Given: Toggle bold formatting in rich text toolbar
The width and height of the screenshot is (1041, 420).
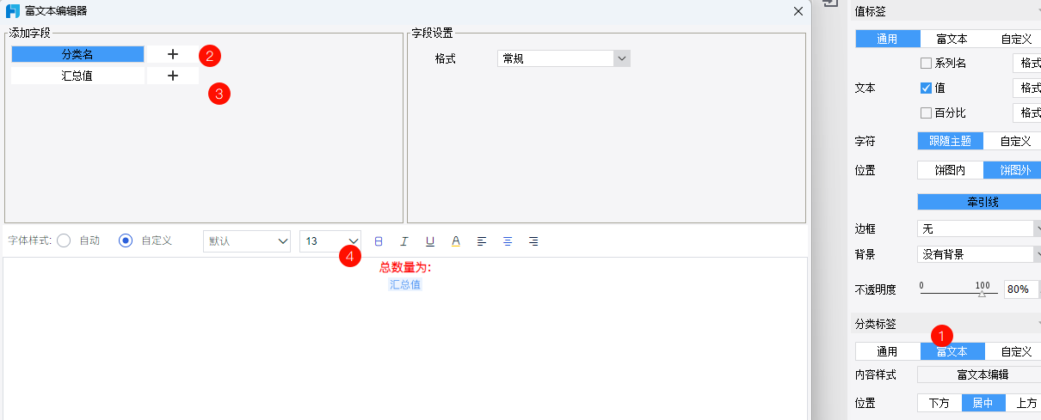Looking at the screenshot, I should click(x=379, y=241).
